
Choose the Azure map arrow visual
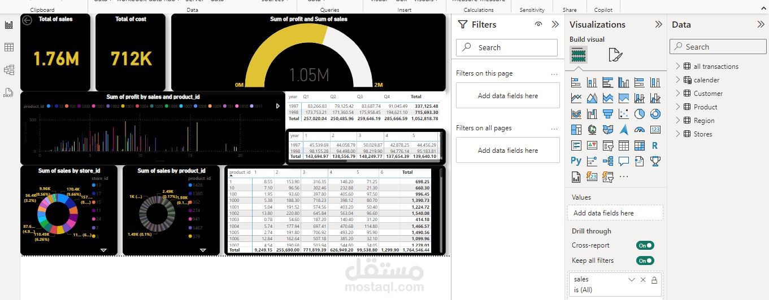click(x=624, y=130)
